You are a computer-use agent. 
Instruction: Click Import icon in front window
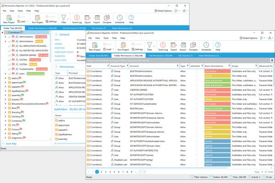[x=183, y=46]
